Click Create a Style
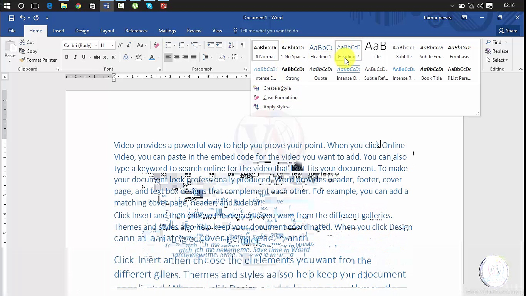 tap(277, 88)
